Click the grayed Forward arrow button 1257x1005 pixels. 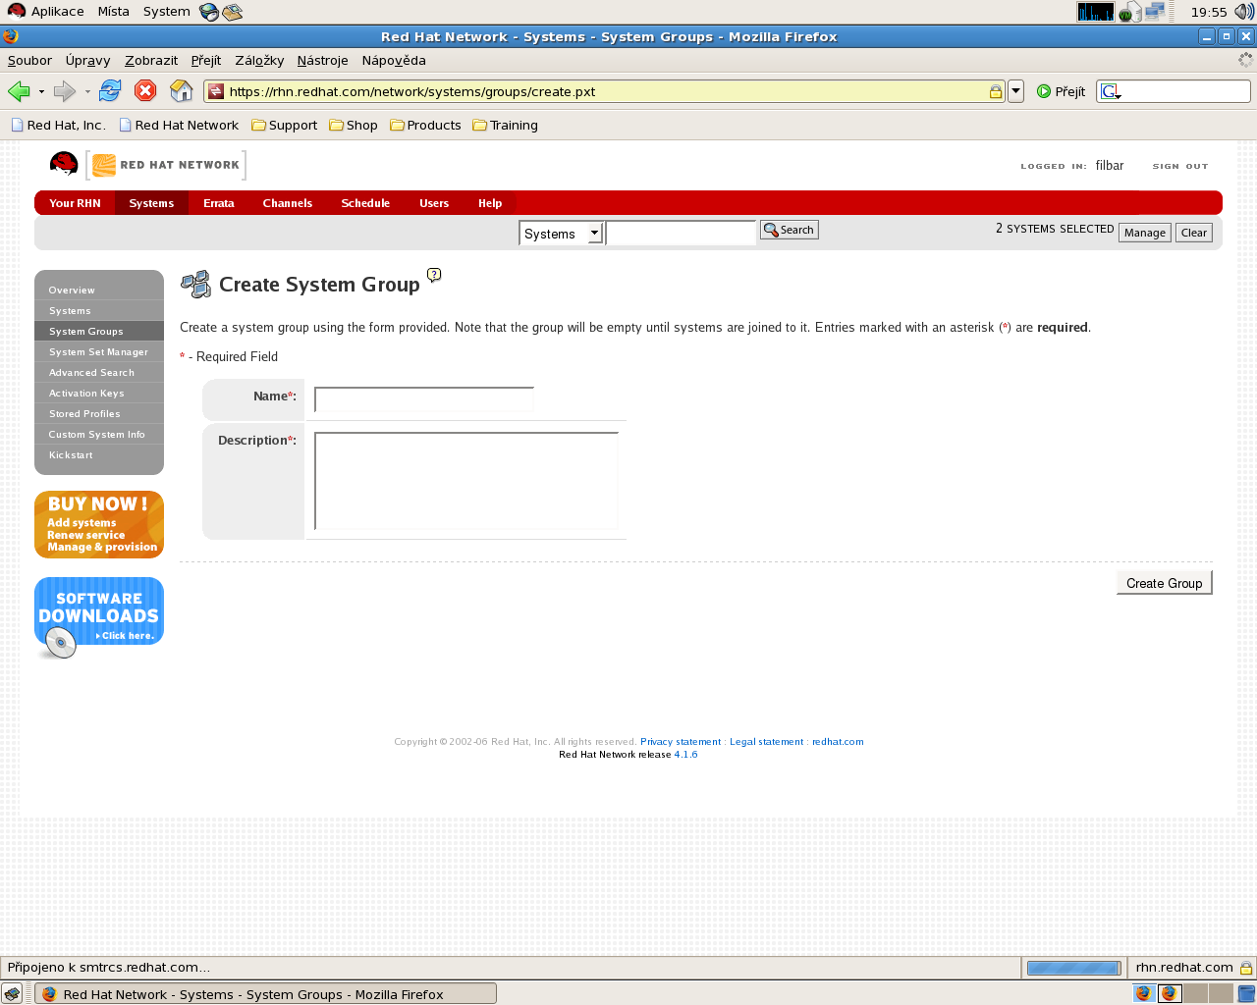click(x=65, y=91)
